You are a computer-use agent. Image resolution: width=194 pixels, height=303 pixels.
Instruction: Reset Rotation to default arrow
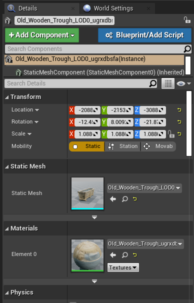[x=179, y=122]
